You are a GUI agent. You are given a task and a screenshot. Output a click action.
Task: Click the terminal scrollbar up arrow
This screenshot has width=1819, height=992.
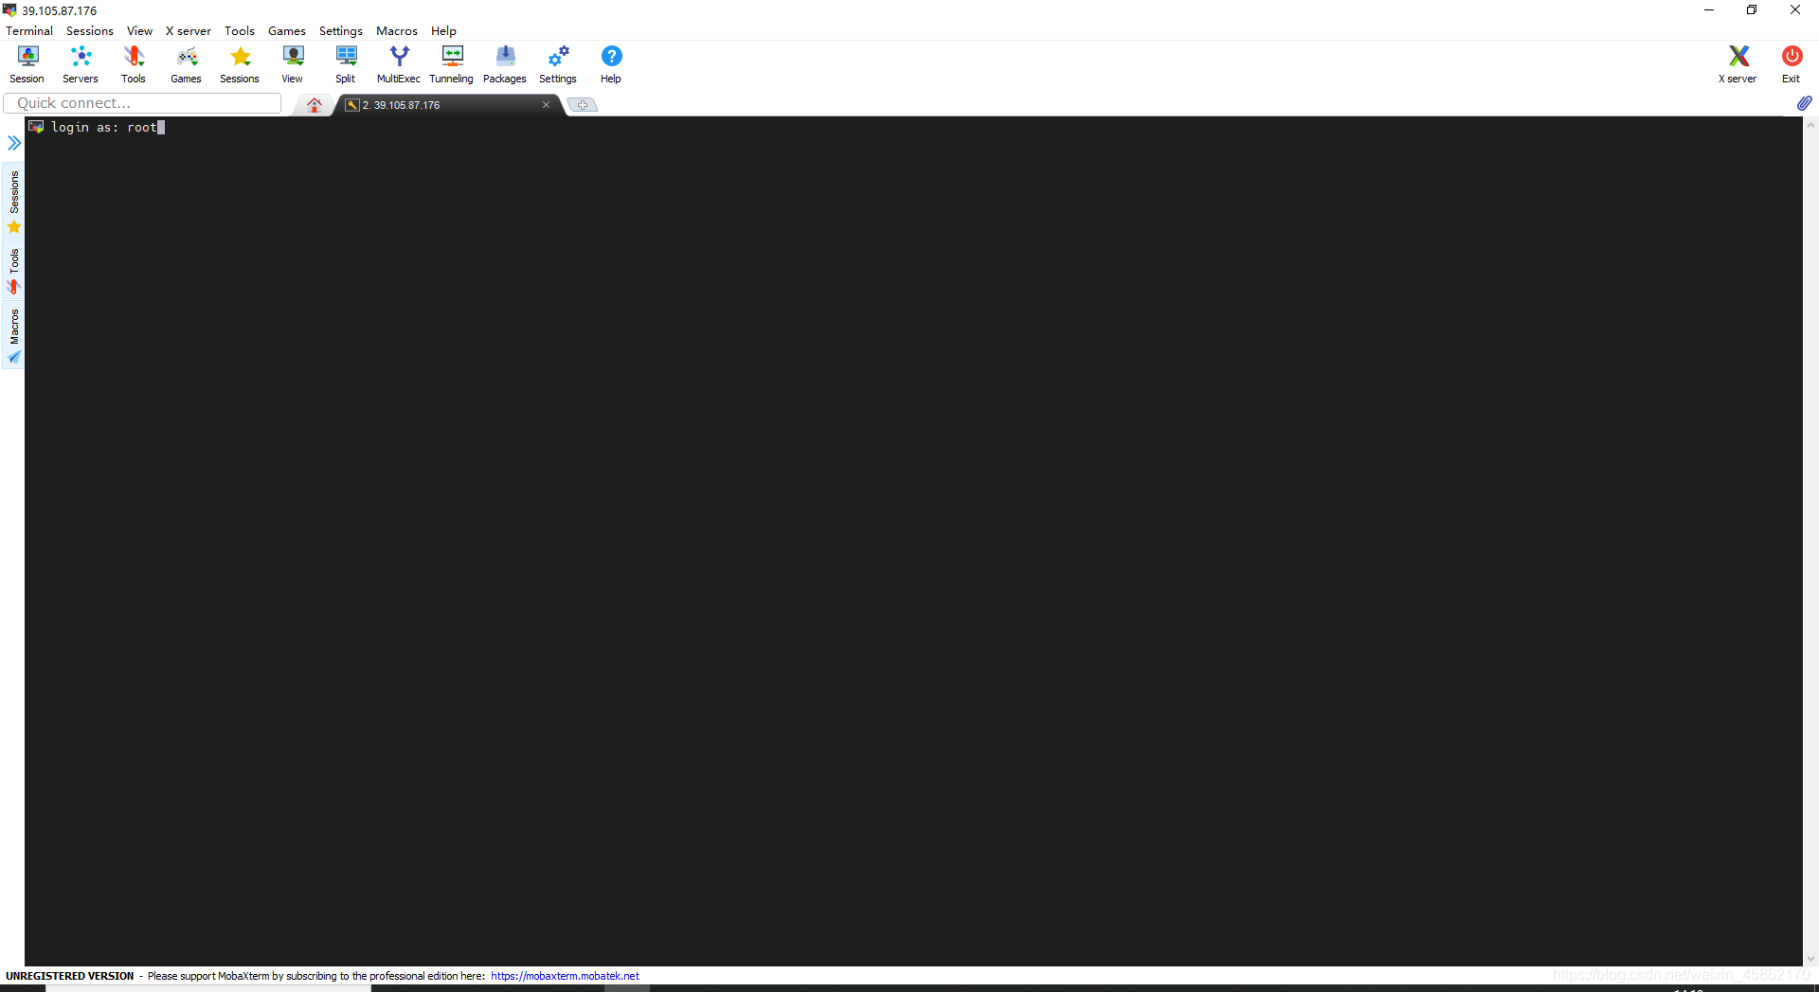coord(1810,125)
